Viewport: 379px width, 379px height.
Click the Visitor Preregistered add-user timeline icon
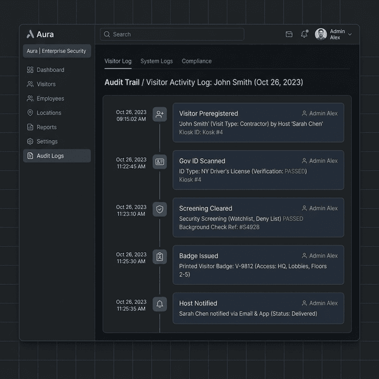click(x=159, y=114)
